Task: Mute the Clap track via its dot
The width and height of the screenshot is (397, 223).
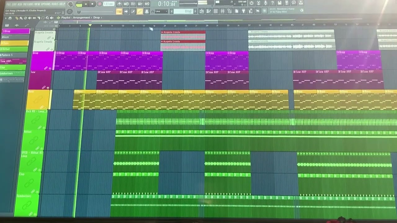Action: [37, 192]
